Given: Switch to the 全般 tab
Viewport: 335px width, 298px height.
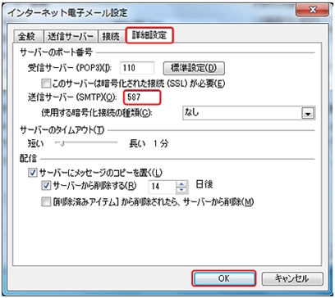Looking at the screenshot, I should click(x=27, y=36).
